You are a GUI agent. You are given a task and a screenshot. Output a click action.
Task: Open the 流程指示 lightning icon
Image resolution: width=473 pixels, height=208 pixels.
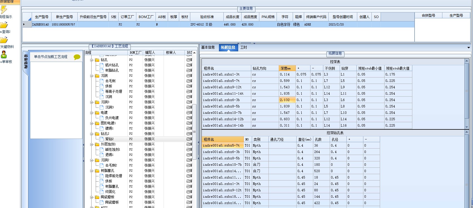pos(4,9)
